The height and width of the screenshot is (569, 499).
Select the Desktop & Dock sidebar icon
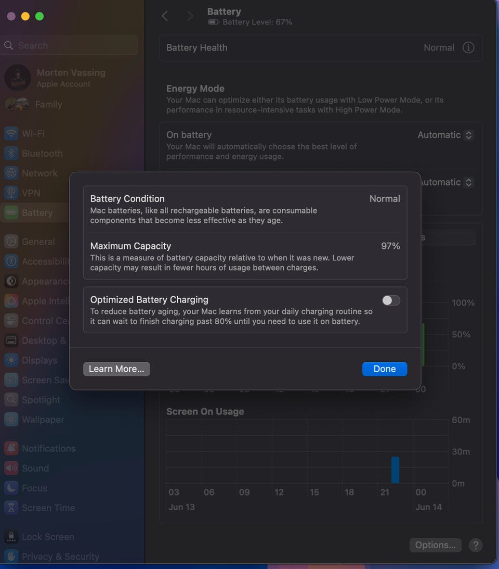click(x=11, y=340)
